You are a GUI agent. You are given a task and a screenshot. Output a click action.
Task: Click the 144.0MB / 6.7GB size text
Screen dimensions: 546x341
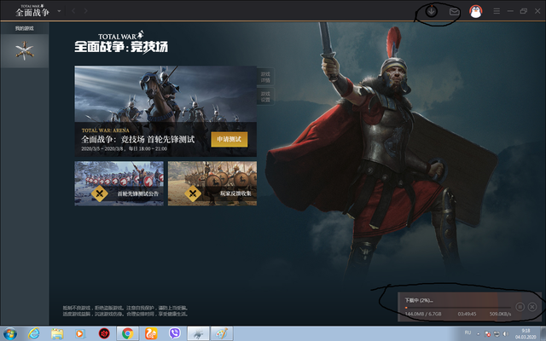[x=423, y=314]
